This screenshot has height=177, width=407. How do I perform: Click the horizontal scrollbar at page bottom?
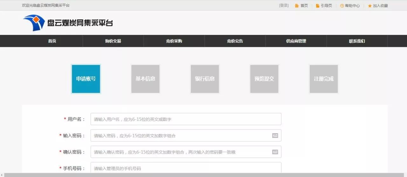point(203,175)
